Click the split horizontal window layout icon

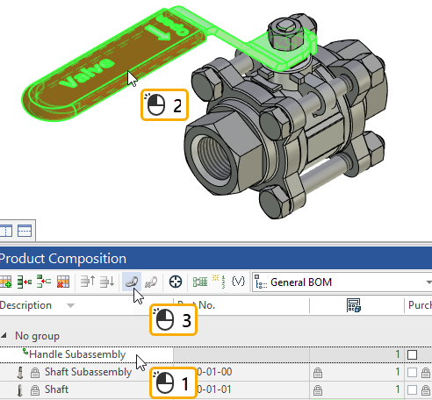click(x=25, y=231)
